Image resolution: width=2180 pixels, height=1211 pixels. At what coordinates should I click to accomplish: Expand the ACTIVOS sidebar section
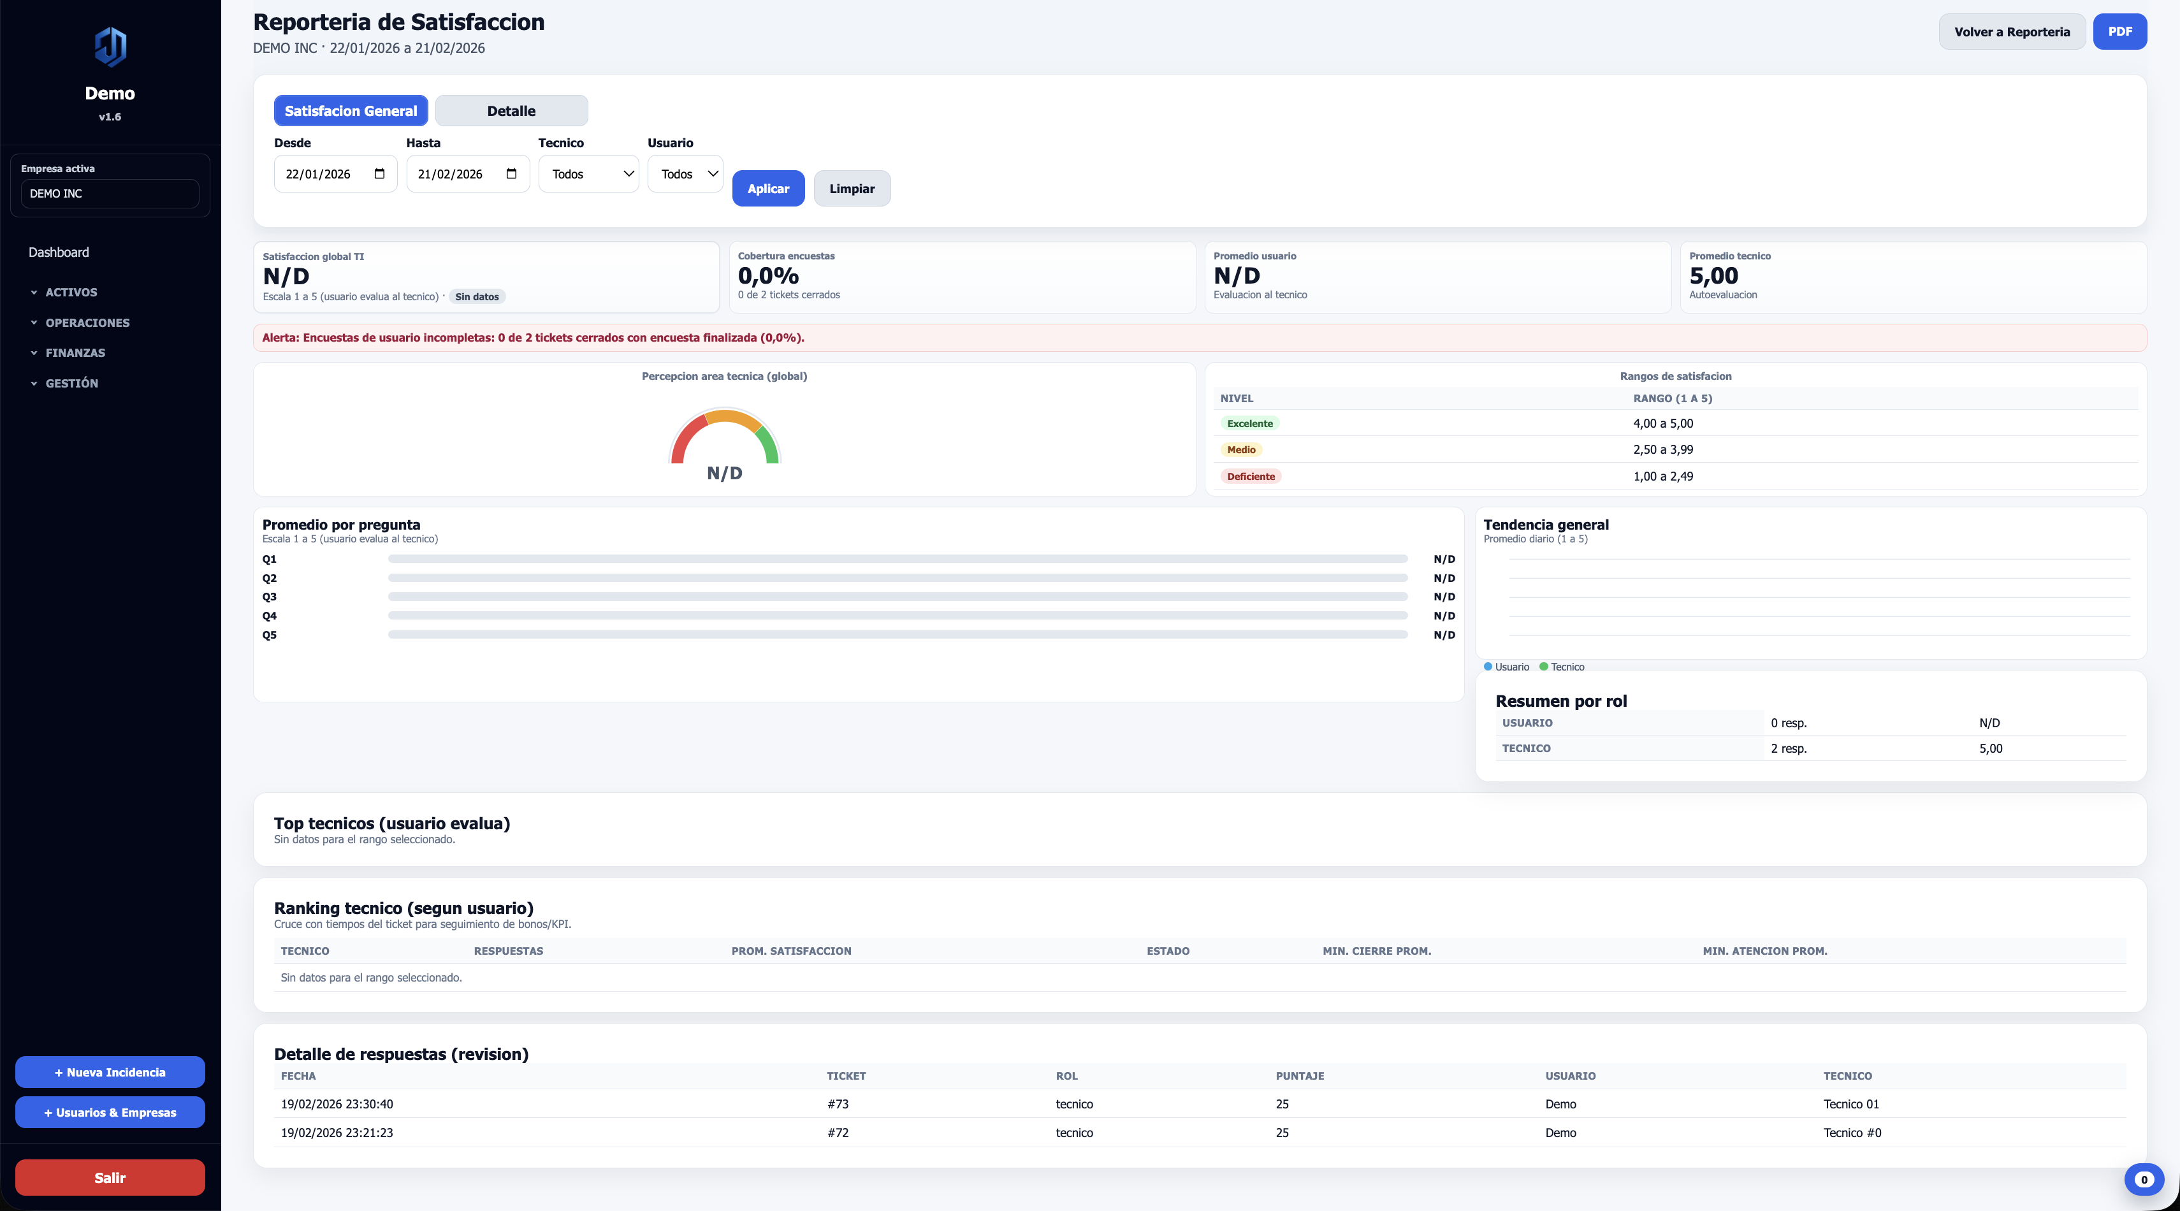click(x=71, y=292)
